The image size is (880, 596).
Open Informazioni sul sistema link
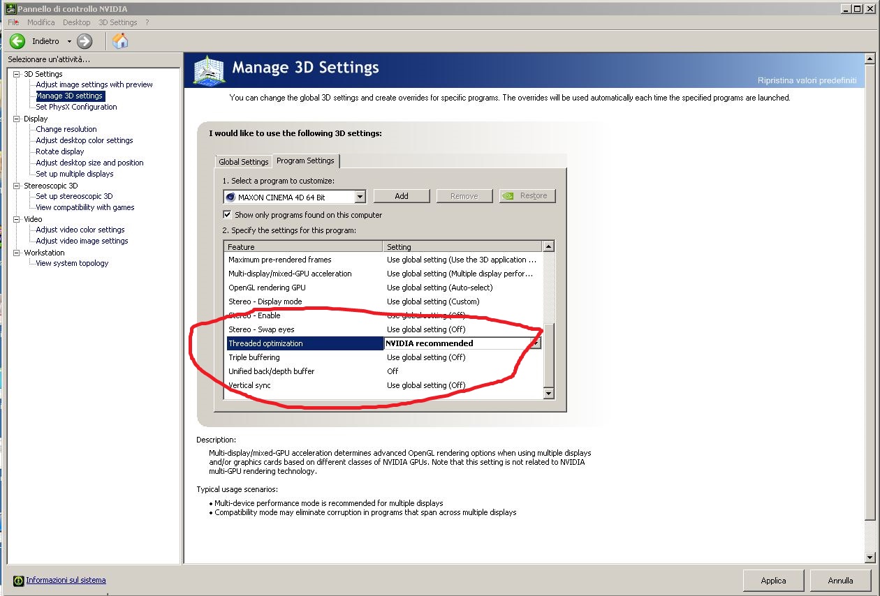[x=66, y=580]
